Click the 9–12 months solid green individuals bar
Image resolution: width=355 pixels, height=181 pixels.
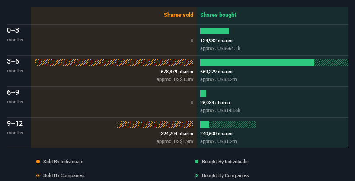pyautogui.click(x=205, y=124)
